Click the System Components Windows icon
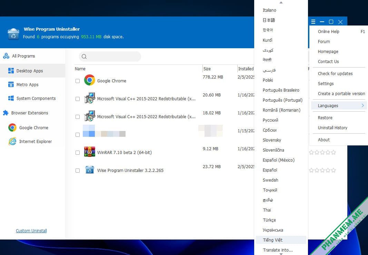Image resolution: width=368 pixels, height=255 pixels. point(11,98)
